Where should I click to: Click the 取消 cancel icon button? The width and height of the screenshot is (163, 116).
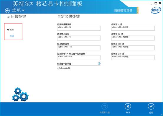click(128, 107)
